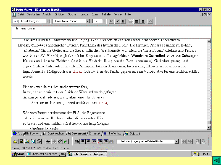Toggle italic formatting
The image size is (221, 165).
click(x=117, y=21)
